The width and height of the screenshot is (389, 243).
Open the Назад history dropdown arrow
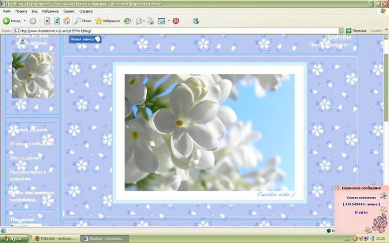pos(24,21)
